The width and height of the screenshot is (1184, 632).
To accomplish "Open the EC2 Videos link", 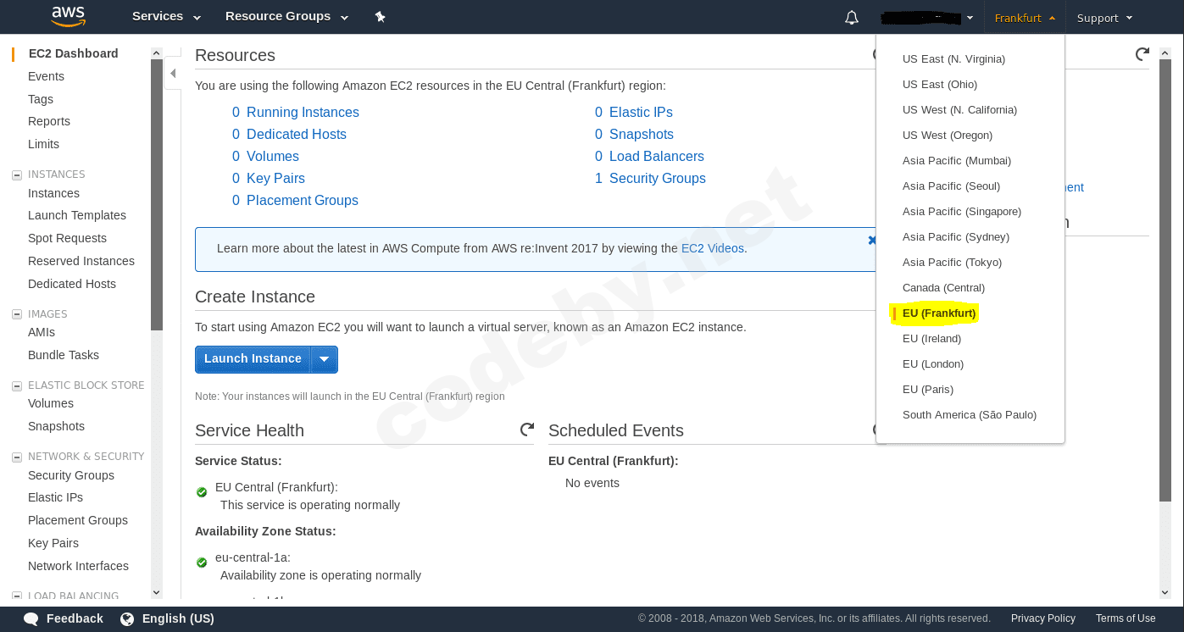I will coord(711,248).
